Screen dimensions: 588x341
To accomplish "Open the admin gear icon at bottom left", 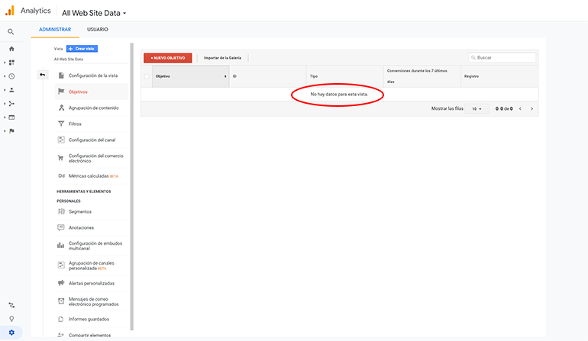I will 11,332.
